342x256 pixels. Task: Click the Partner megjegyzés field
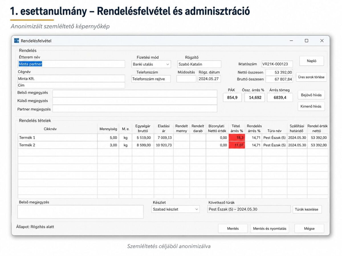(x=135, y=109)
